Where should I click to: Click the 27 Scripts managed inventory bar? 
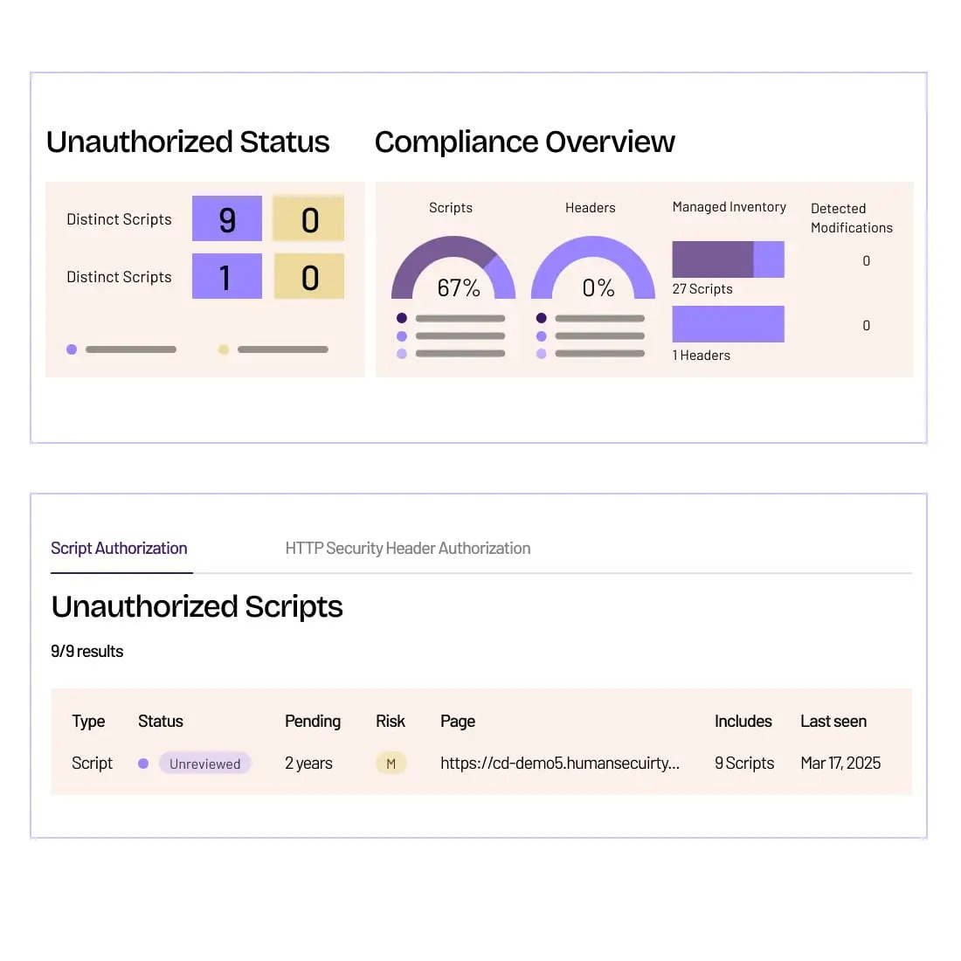pyautogui.click(x=728, y=259)
